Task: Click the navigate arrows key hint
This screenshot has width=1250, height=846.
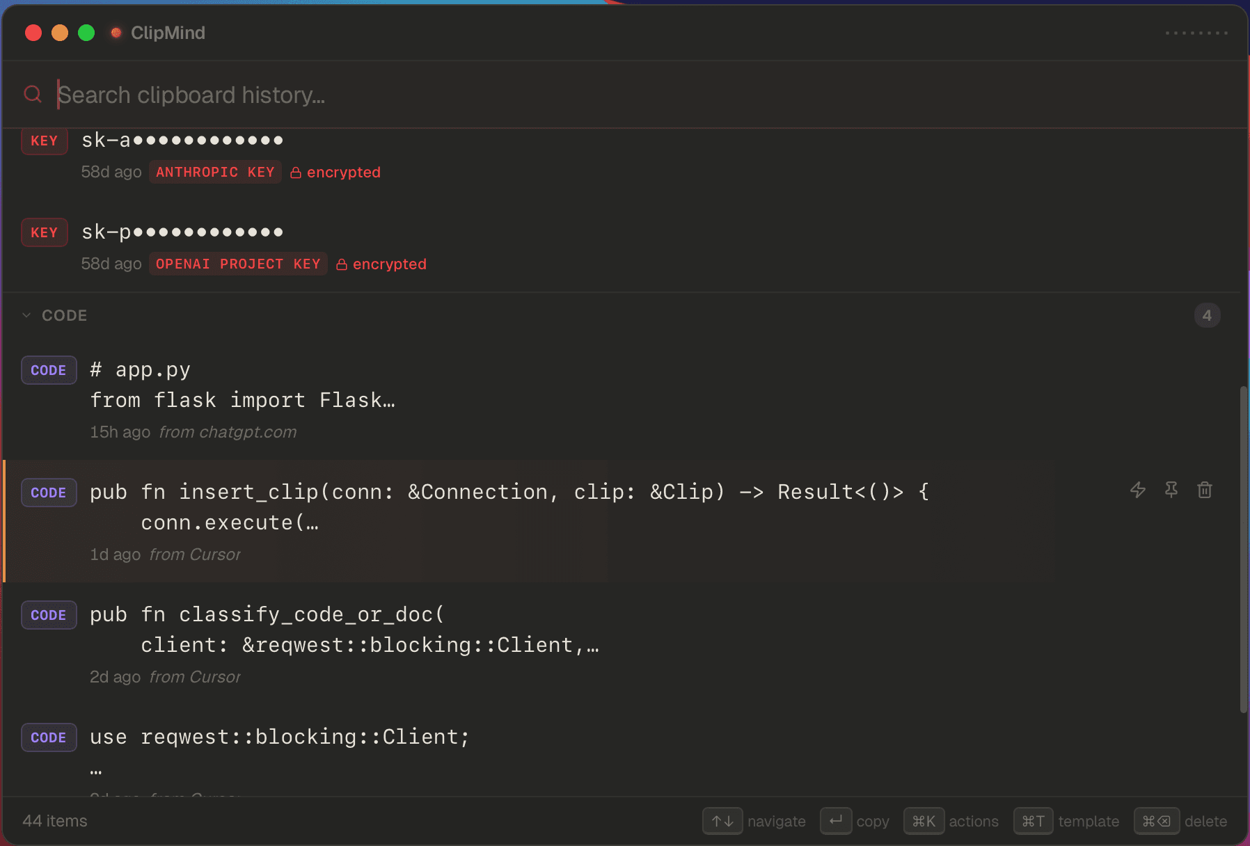Action: pyautogui.click(x=722, y=821)
